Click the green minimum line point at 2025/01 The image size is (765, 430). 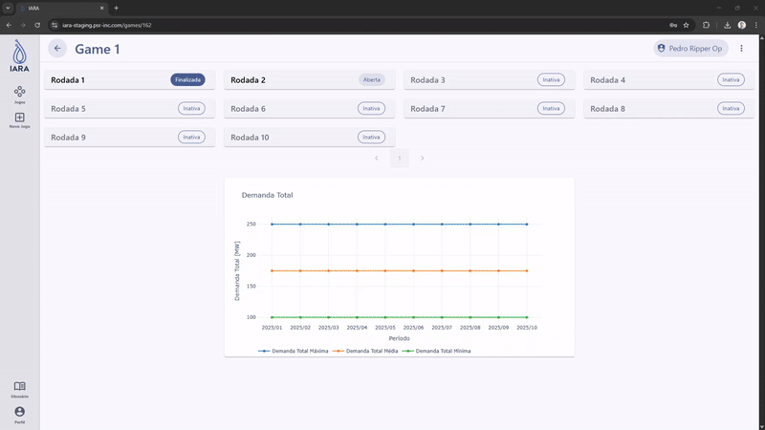(x=273, y=317)
